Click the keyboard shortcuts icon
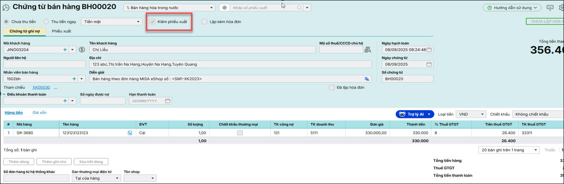The image size is (564, 184). [550, 7]
